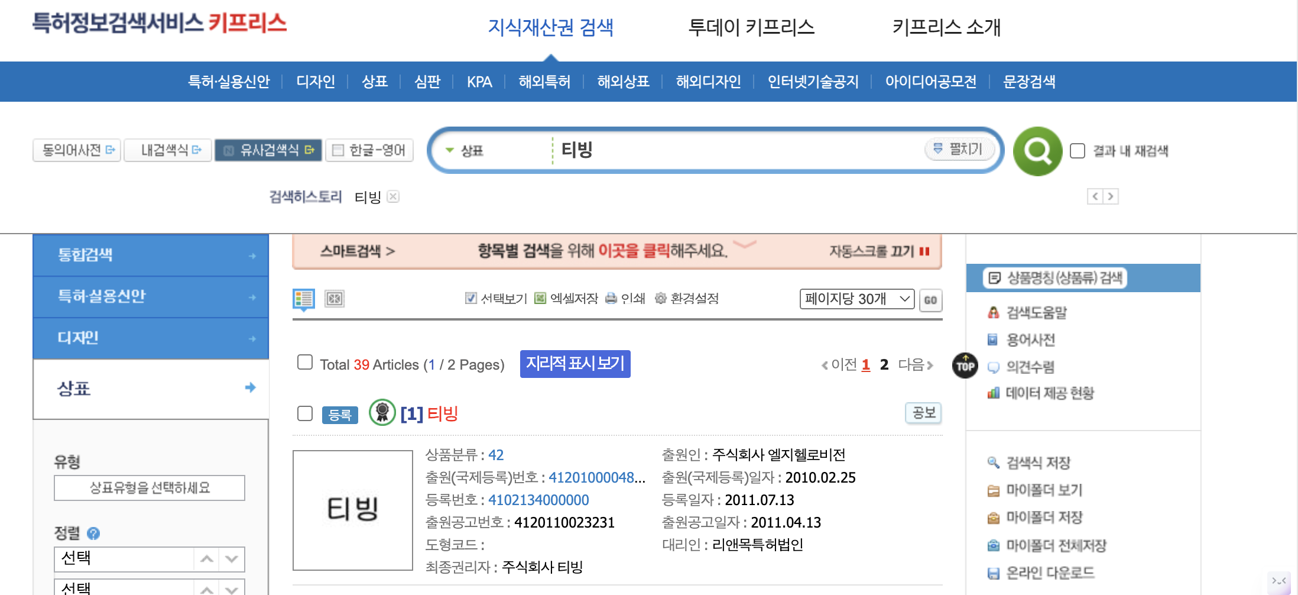Open the 투데이 키프리스 menu
This screenshot has height=595, width=1298.
[x=753, y=27]
